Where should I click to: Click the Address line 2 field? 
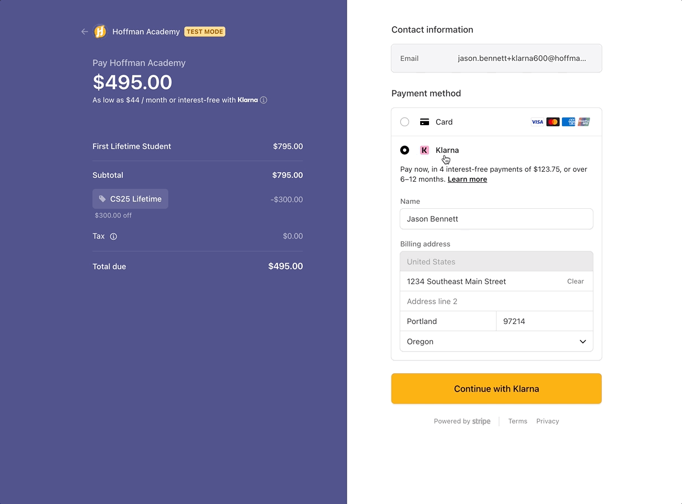point(496,301)
